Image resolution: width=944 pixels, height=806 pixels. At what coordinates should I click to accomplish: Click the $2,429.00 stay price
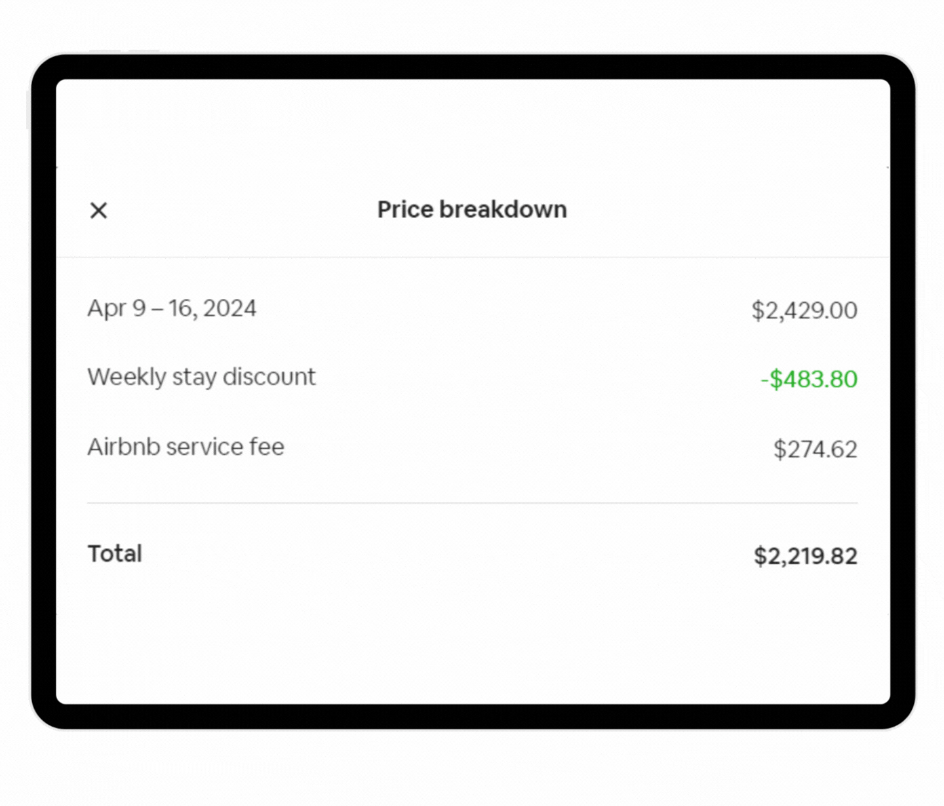804,310
